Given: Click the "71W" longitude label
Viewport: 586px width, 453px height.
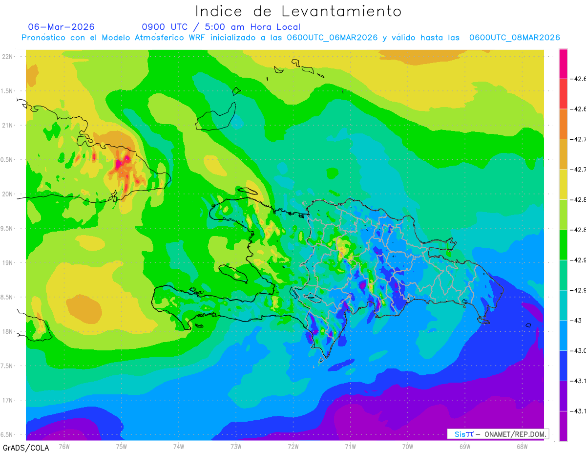Looking at the screenshot, I should [x=350, y=447].
